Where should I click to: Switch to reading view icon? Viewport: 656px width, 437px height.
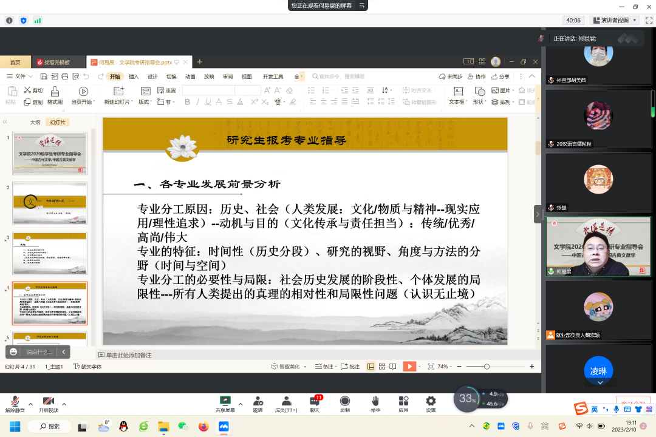(393, 367)
